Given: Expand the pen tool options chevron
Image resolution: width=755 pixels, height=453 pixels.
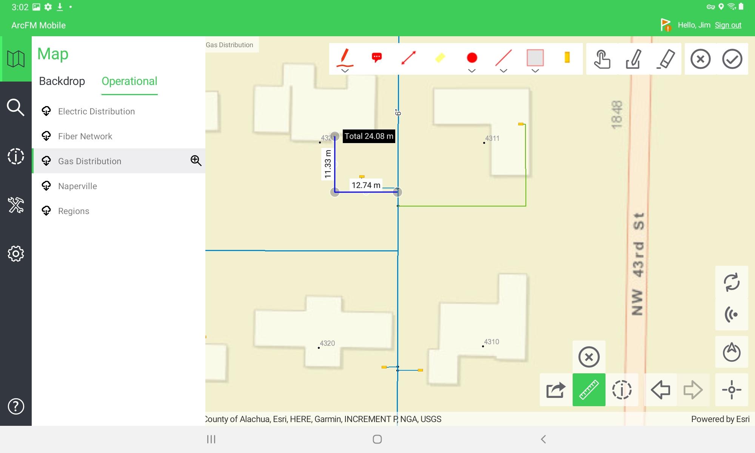Looking at the screenshot, I should (x=345, y=71).
